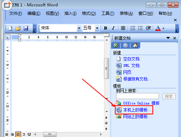
Task: Click horizontal scrollbar right arrow
Action: (x=101, y=134)
